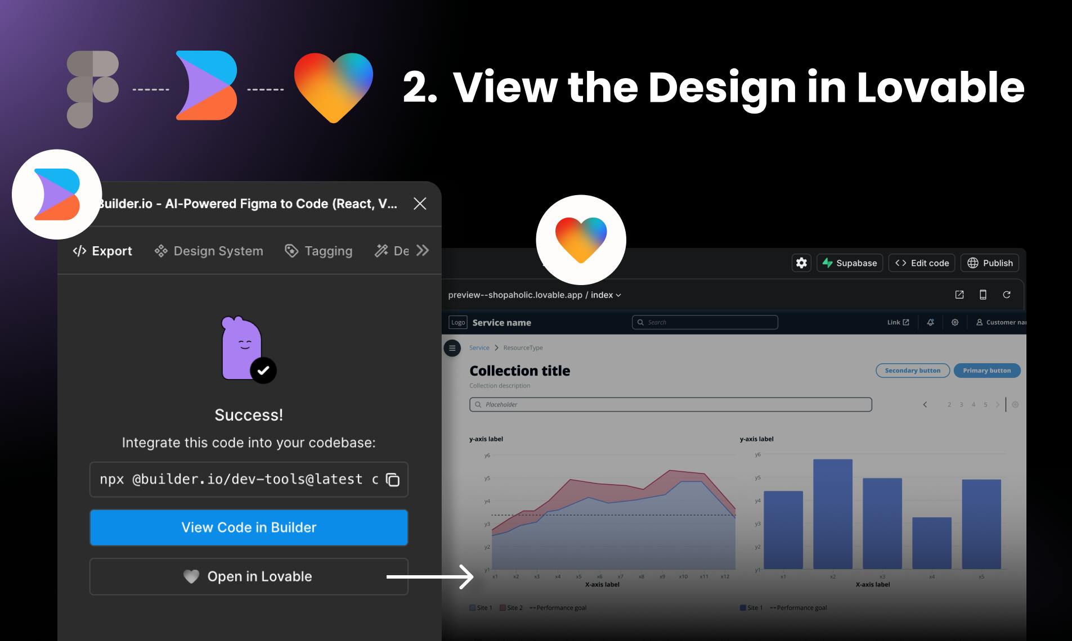Expand the index page route dropdown
Image resolution: width=1072 pixels, height=641 pixels.
click(606, 295)
